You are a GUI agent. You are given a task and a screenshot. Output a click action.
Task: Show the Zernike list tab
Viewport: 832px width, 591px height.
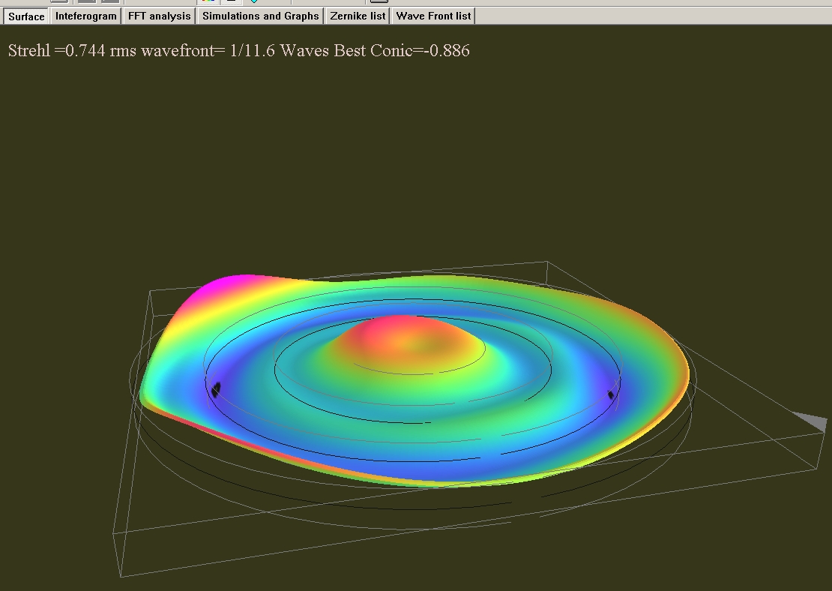click(358, 16)
